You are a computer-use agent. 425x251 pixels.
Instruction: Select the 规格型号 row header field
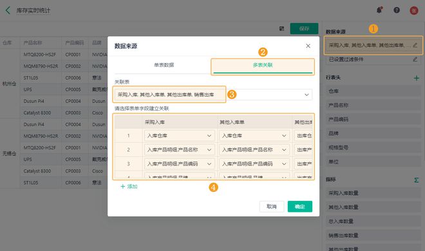coord(373,147)
